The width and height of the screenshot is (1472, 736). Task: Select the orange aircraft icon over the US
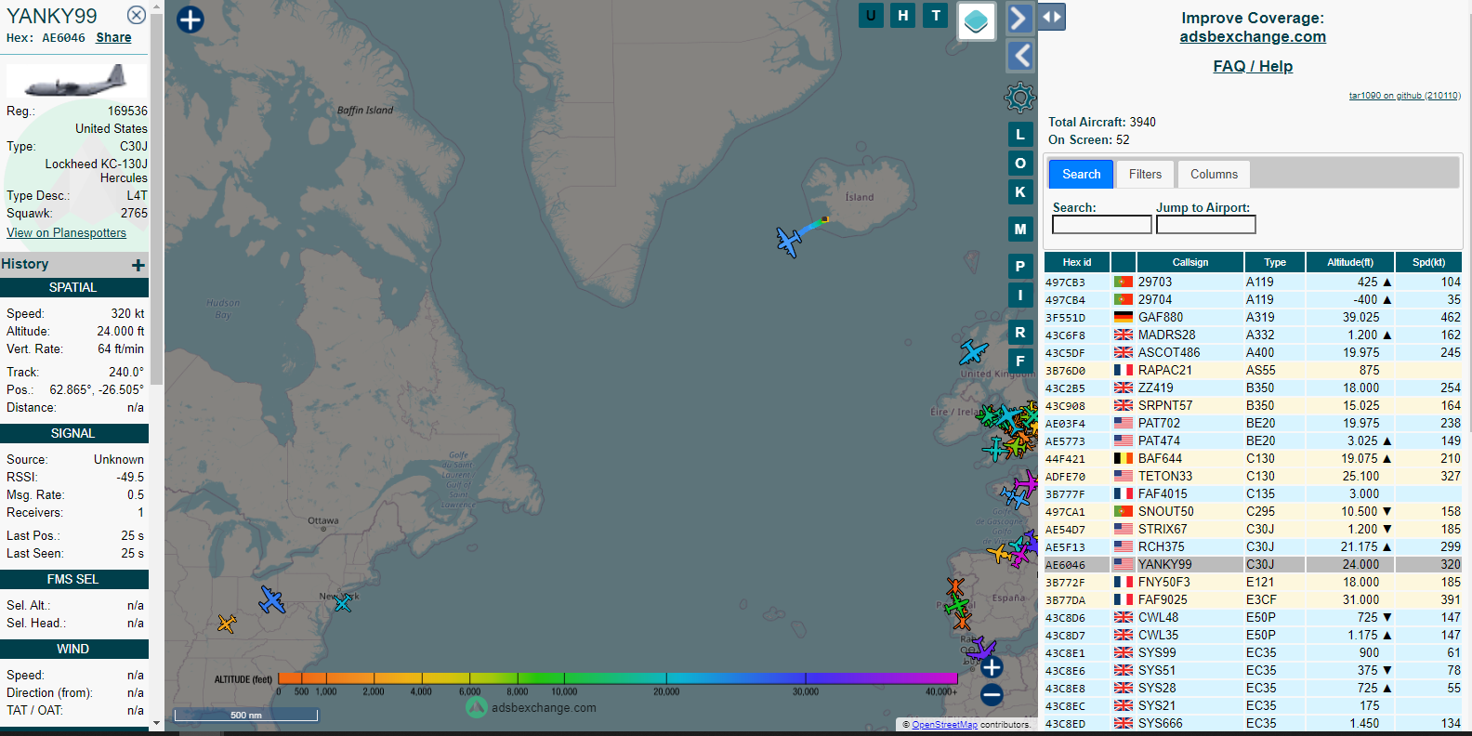227,623
